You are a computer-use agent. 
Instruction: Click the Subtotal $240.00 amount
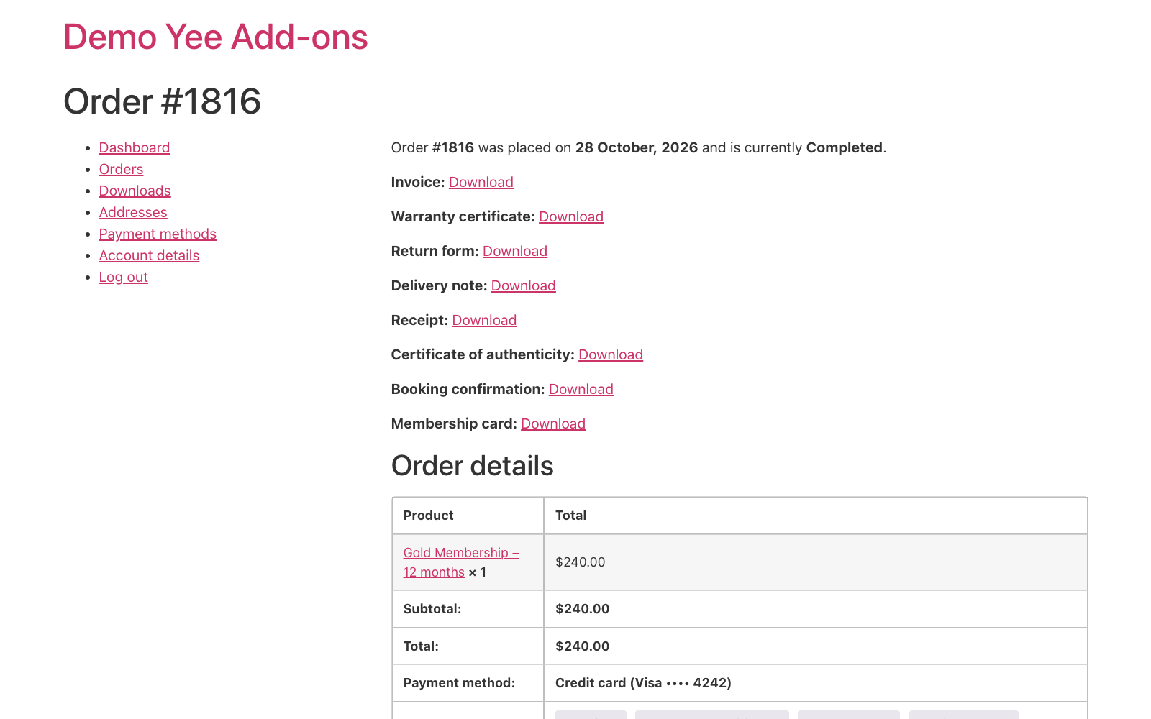click(x=583, y=609)
